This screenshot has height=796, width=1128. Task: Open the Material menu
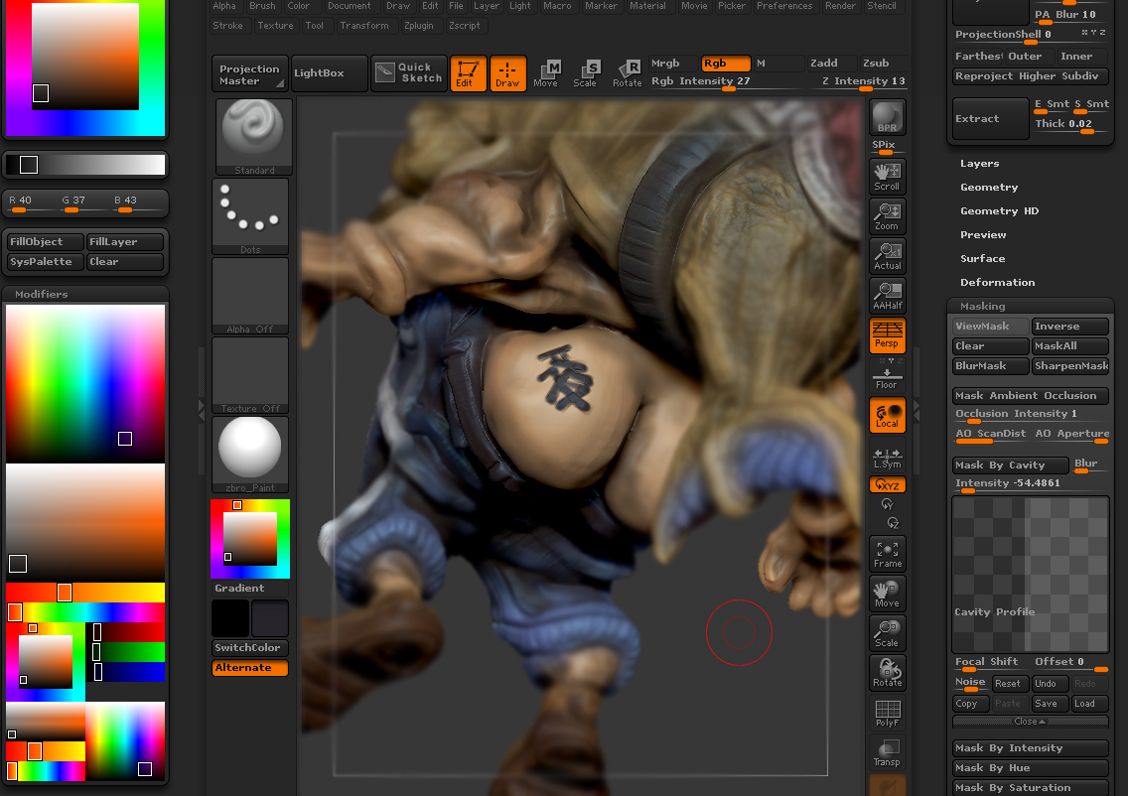coord(647,6)
